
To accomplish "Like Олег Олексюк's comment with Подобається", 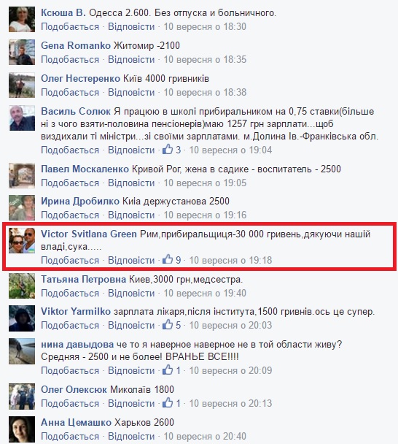I will click(70, 404).
